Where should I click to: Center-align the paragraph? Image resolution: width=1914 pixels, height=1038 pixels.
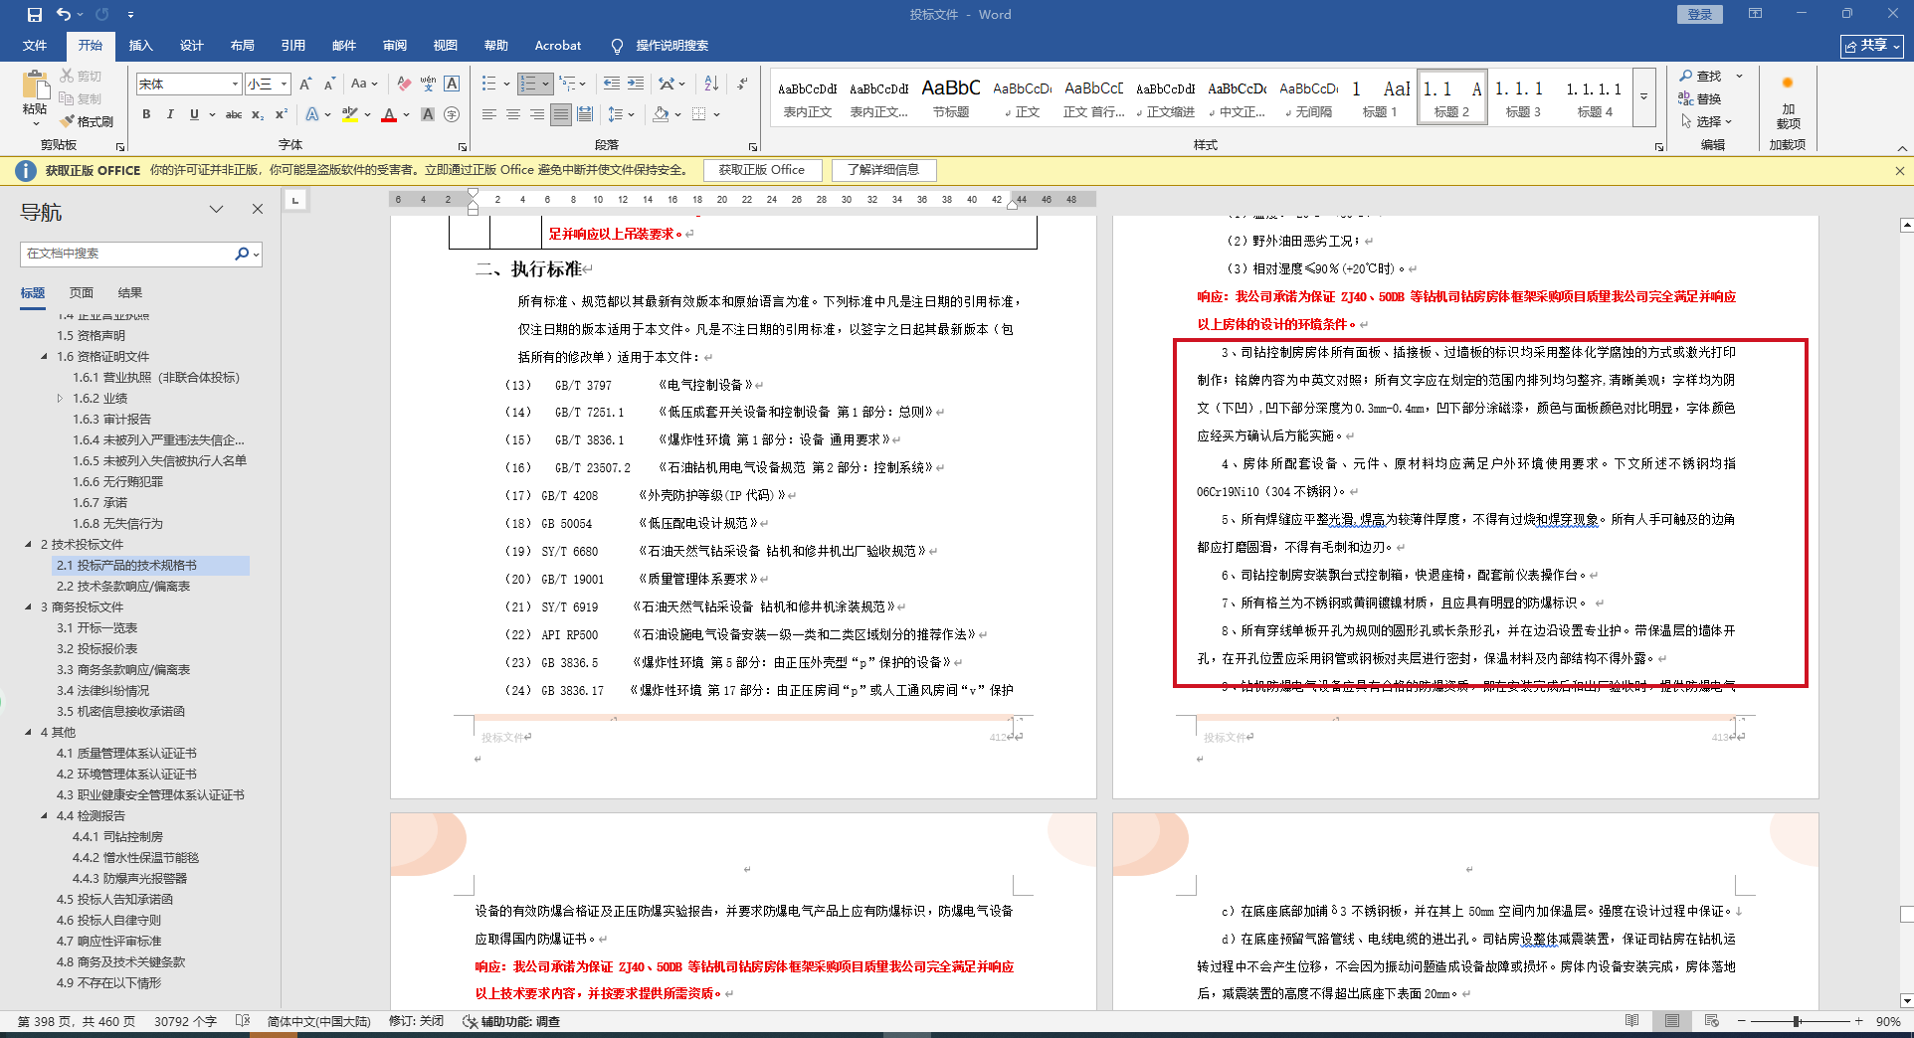click(513, 114)
